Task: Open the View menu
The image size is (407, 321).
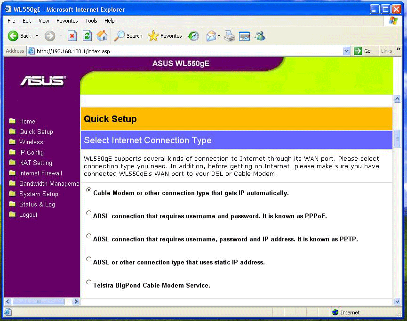Action: coord(44,21)
